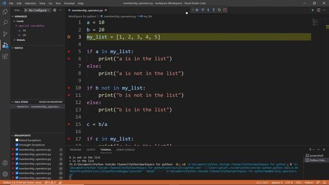Viewport: 329px width, 185px height.
Task: Open the Selection menu
Action: (x=30, y=4)
